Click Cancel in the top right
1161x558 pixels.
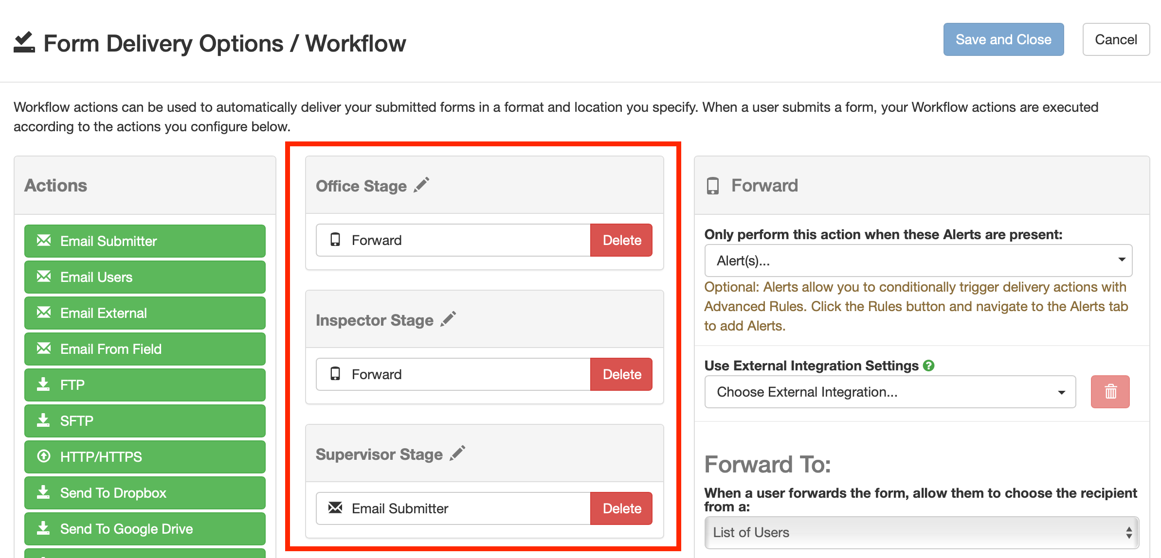point(1116,39)
